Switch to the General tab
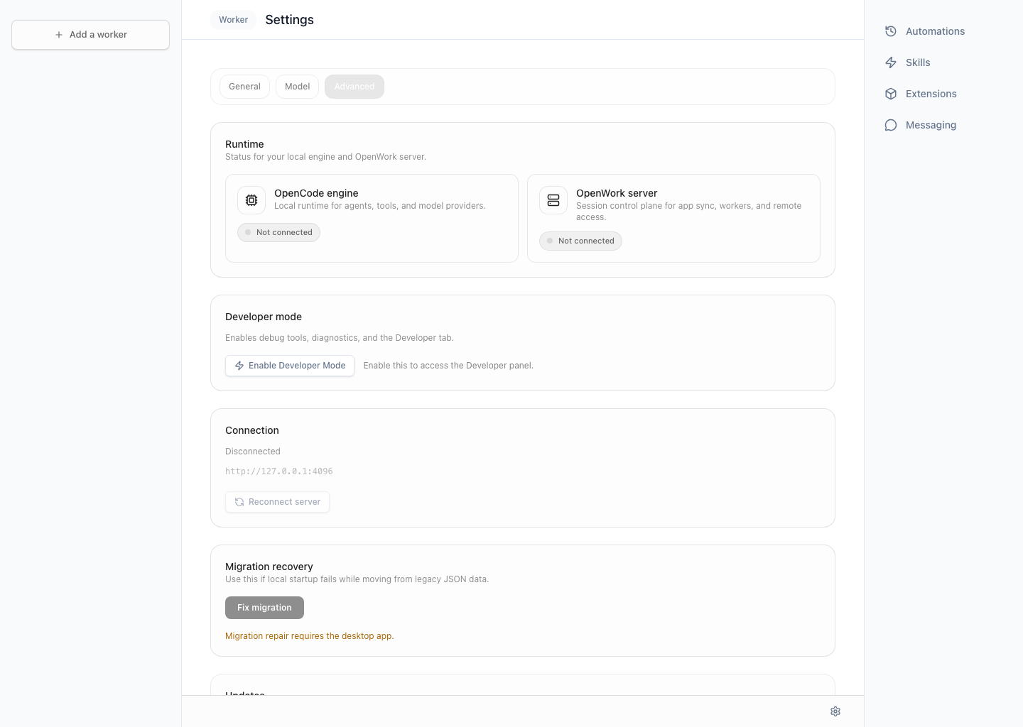The image size is (1023, 727). pos(244,87)
